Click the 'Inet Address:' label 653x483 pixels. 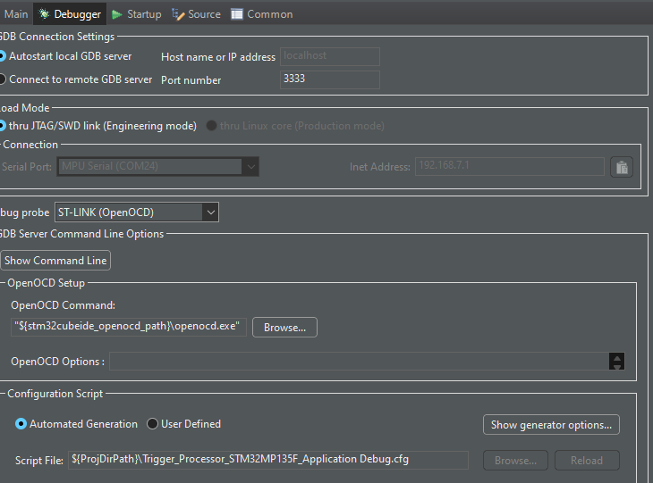coord(380,167)
